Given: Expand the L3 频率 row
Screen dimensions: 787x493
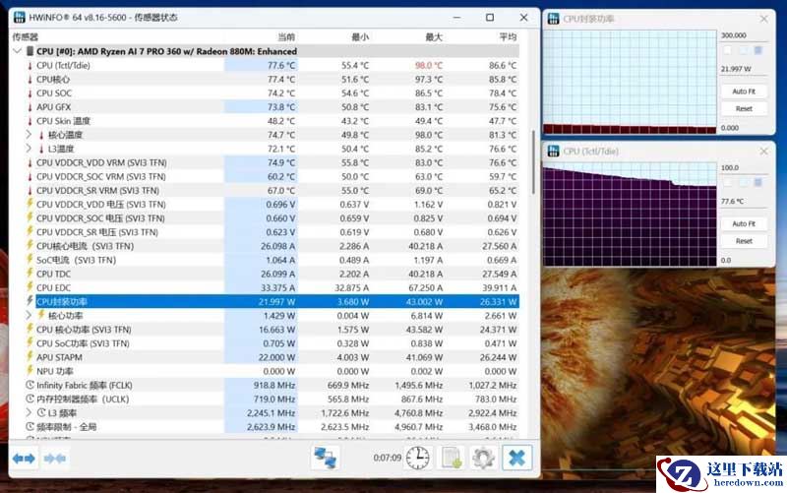Looking at the screenshot, I should click(x=29, y=412).
